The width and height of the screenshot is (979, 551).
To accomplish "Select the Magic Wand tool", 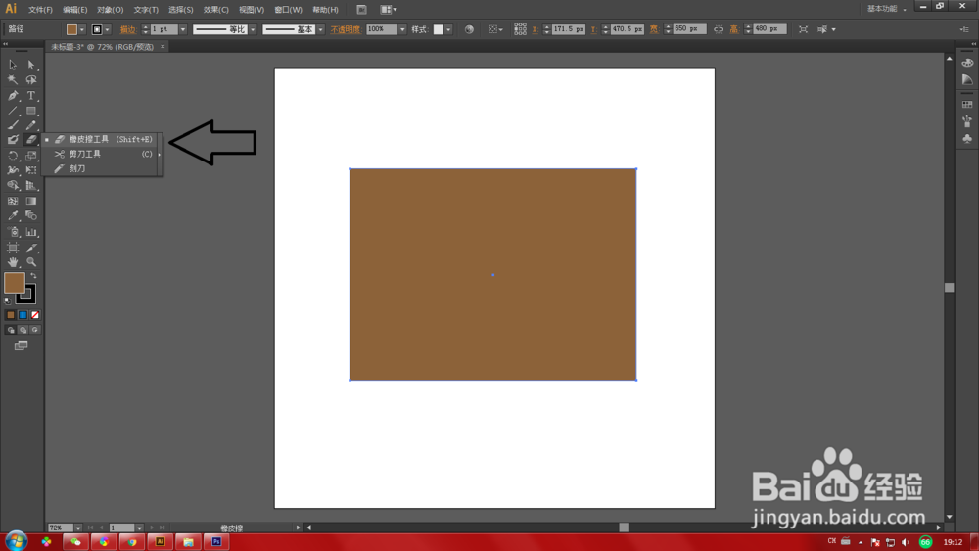I will 13,80.
